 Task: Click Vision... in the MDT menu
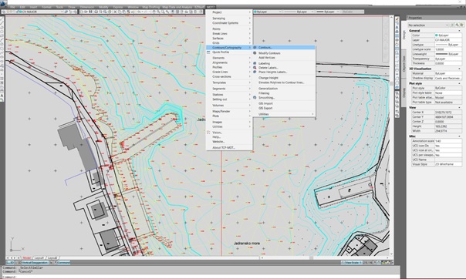[x=229, y=133]
